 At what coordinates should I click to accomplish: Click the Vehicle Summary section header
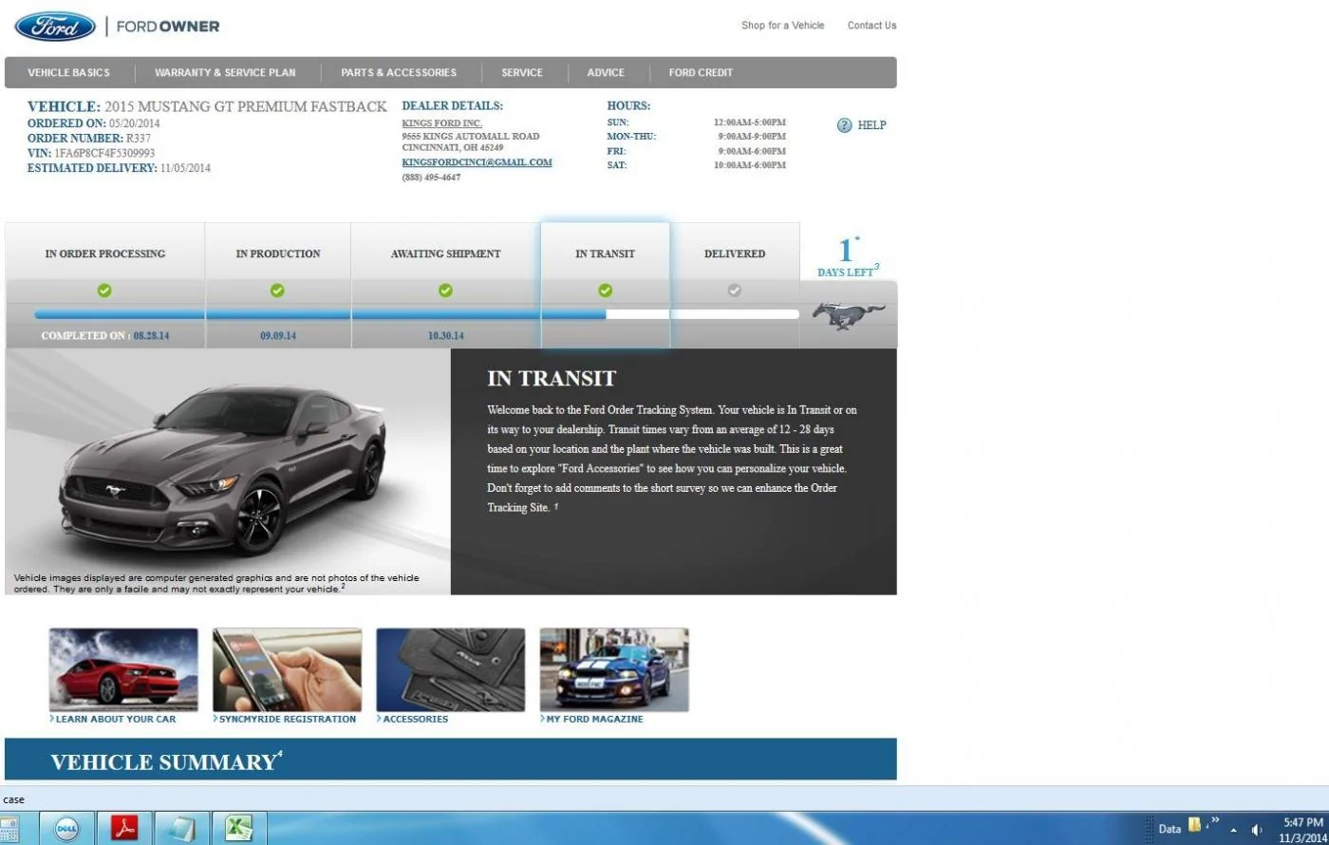click(450, 760)
